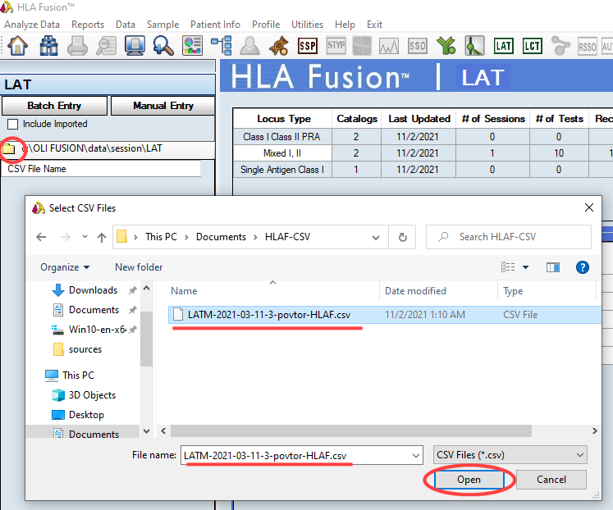This screenshot has width=613, height=510.
Task: Open the Data menu
Action: 125,25
